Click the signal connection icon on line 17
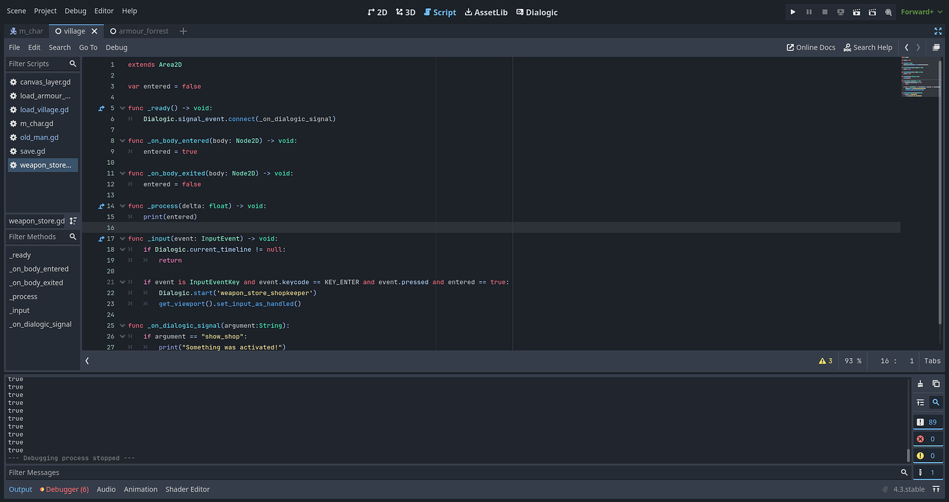 tap(102, 239)
